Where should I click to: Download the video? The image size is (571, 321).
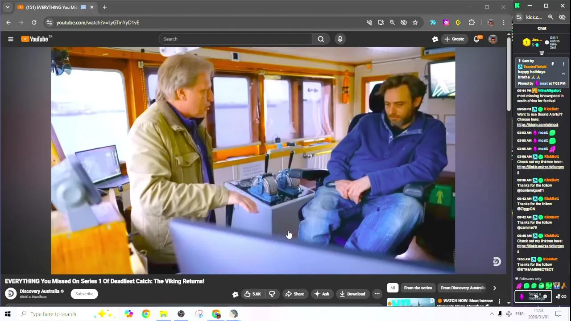pos(352,294)
